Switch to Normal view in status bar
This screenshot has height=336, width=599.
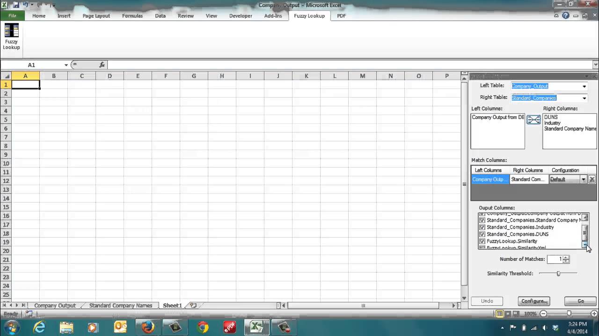click(x=499, y=314)
